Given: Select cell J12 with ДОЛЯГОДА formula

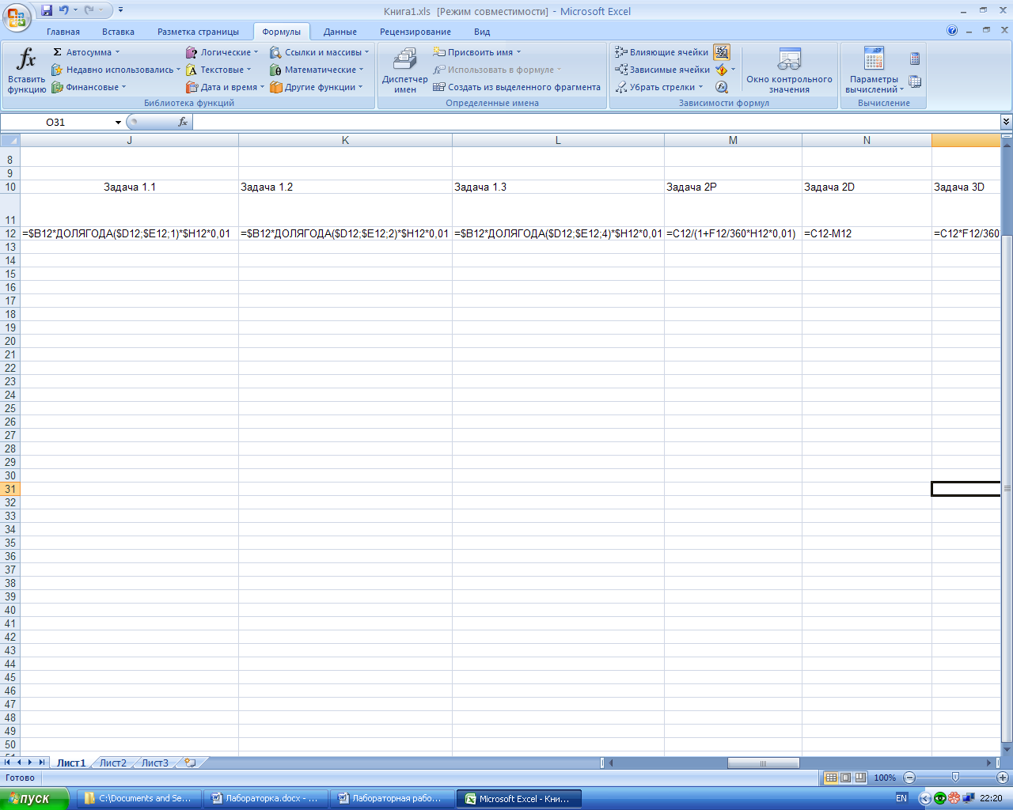Looking at the screenshot, I should tap(130, 233).
